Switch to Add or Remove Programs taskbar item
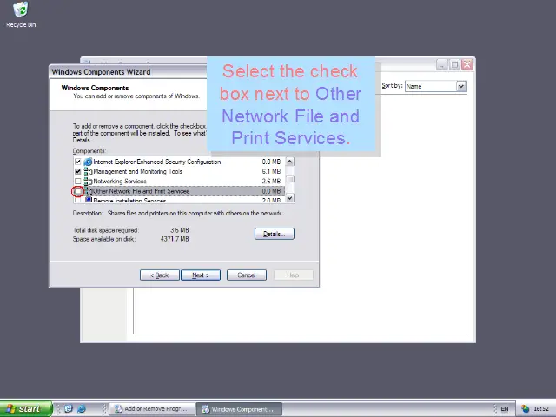 (x=153, y=409)
